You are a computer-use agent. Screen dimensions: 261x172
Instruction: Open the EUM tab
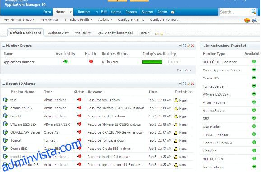click(x=104, y=12)
